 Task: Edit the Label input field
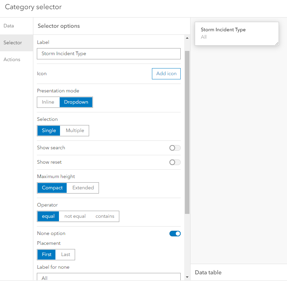coord(108,53)
